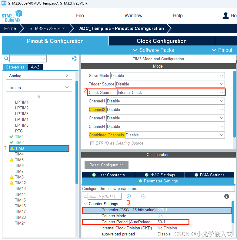Open the peripheral search combo box

(x=28, y=59)
